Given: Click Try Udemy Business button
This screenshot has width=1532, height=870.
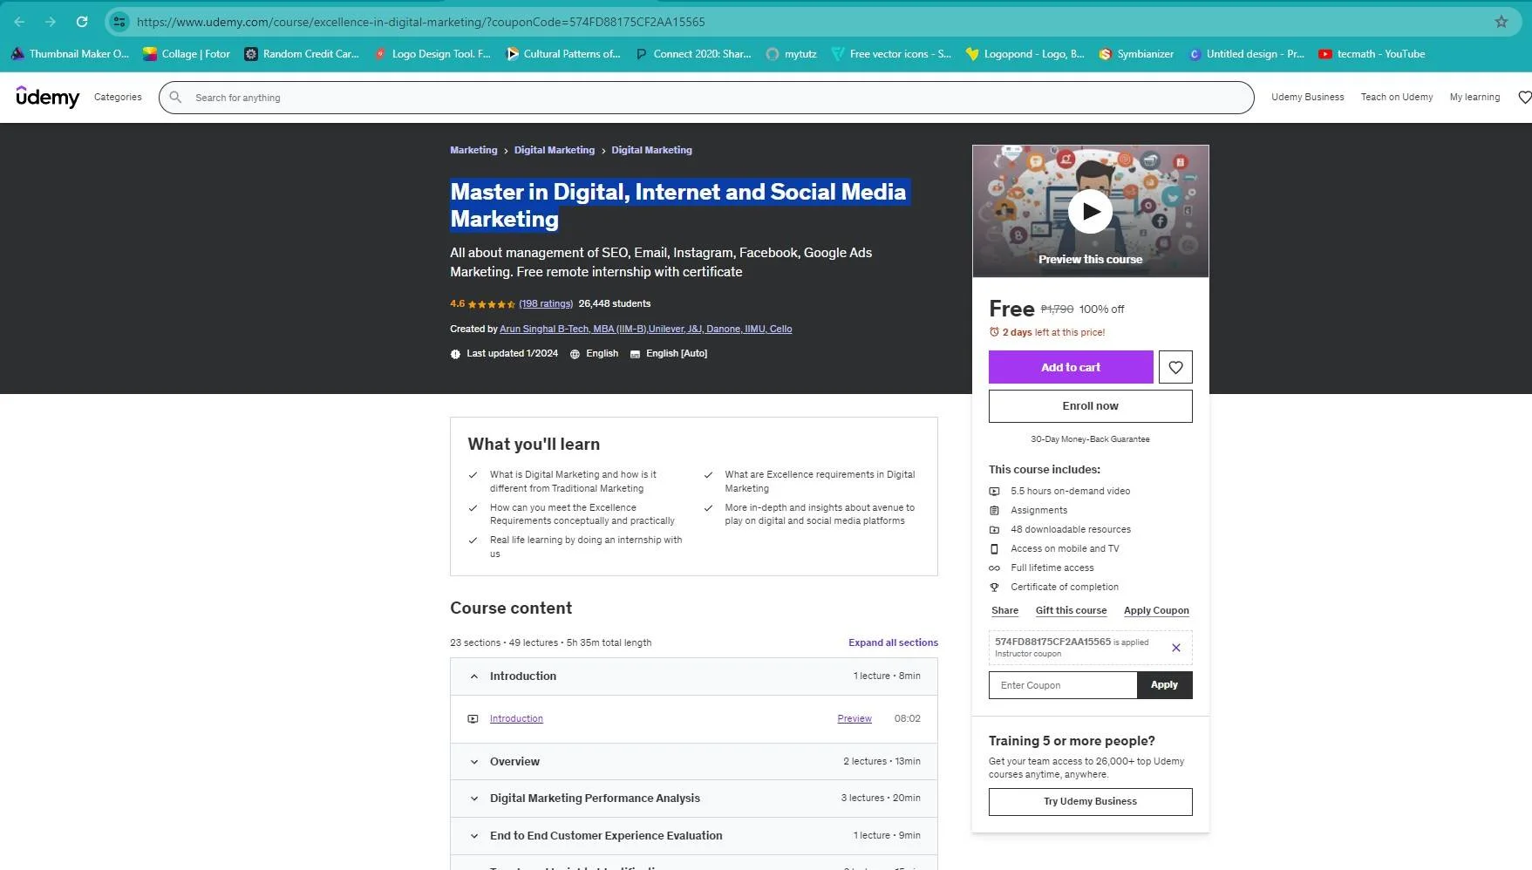Looking at the screenshot, I should click(x=1090, y=802).
